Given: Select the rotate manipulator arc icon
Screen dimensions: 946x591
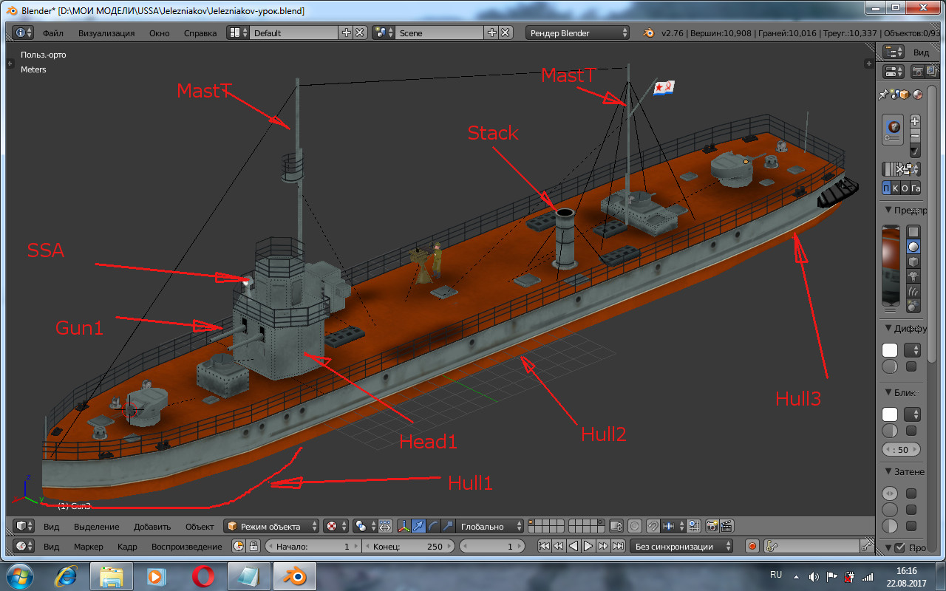Looking at the screenshot, I should (432, 526).
